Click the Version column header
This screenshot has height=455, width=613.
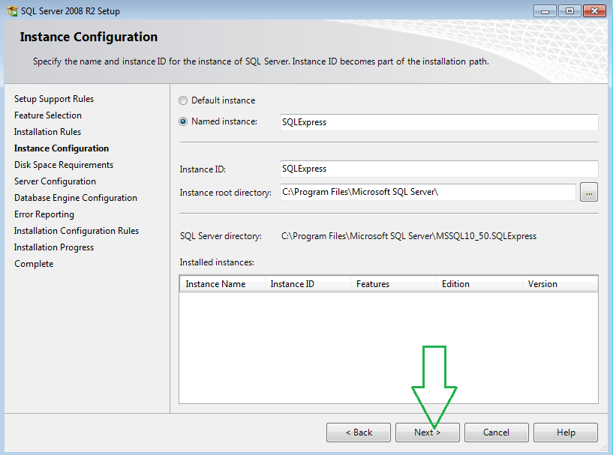click(560, 284)
